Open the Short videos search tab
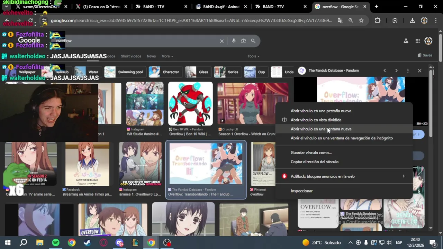This screenshot has width=443, height=249. pyautogui.click(x=131, y=56)
